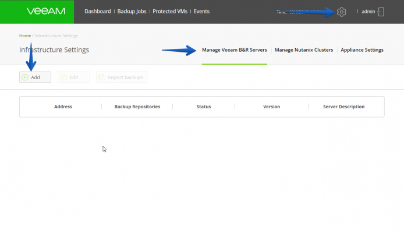Screen dimensions: 404x230
Task: Open Appliance Settings tab
Action: pyautogui.click(x=362, y=50)
